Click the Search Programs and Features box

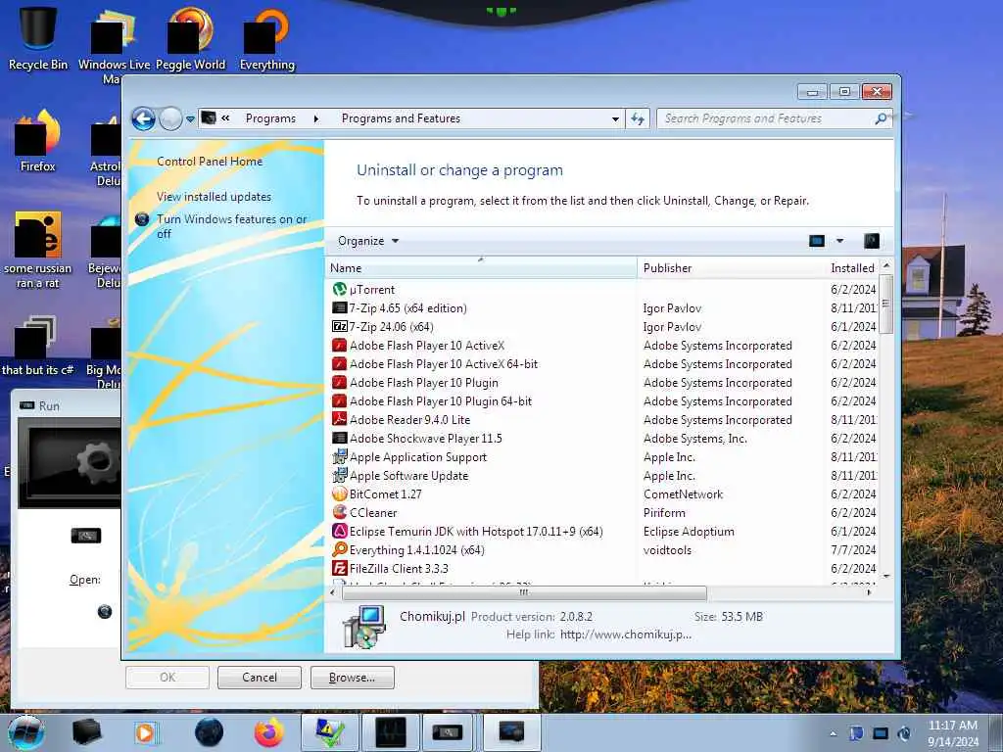point(768,118)
